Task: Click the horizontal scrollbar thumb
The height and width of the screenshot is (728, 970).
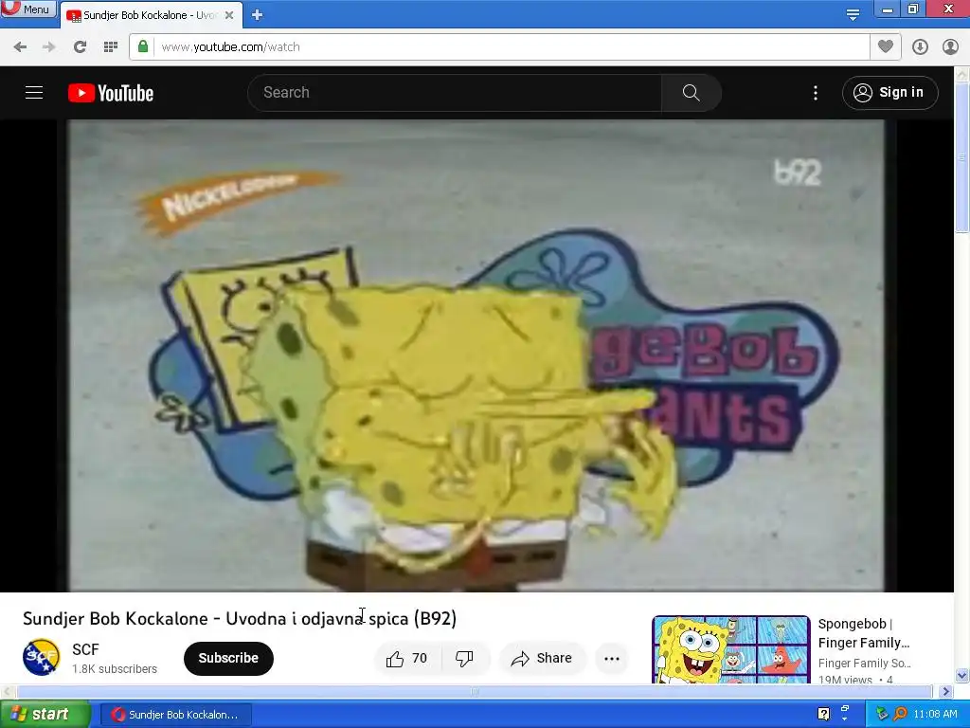Action: [474, 691]
